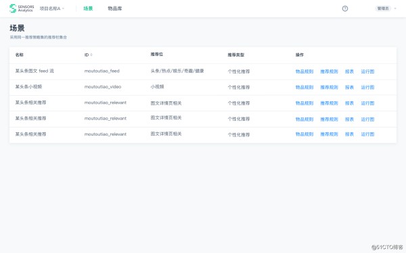Open 物品规则 for moutoutiao_feed row
Screen dimensions: 406x253
pos(304,72)
